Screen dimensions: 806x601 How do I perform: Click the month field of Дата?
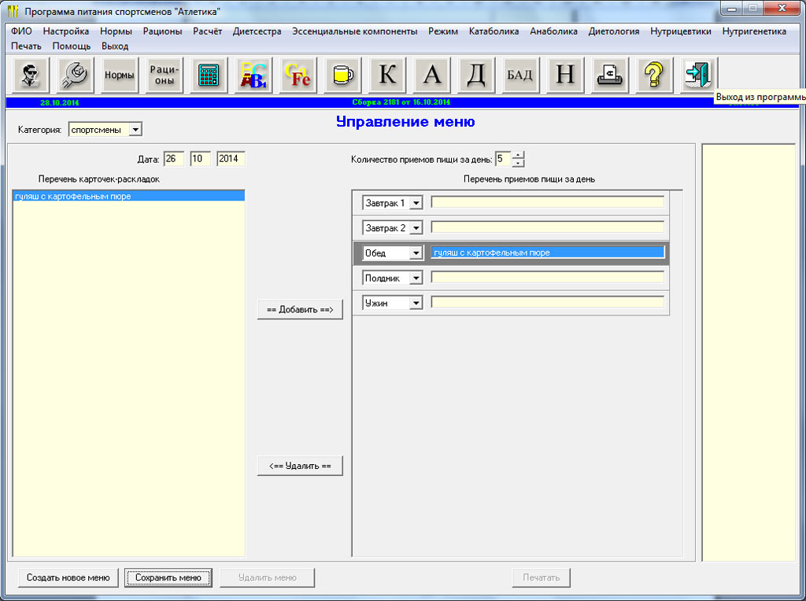click(x=201, y=159)
